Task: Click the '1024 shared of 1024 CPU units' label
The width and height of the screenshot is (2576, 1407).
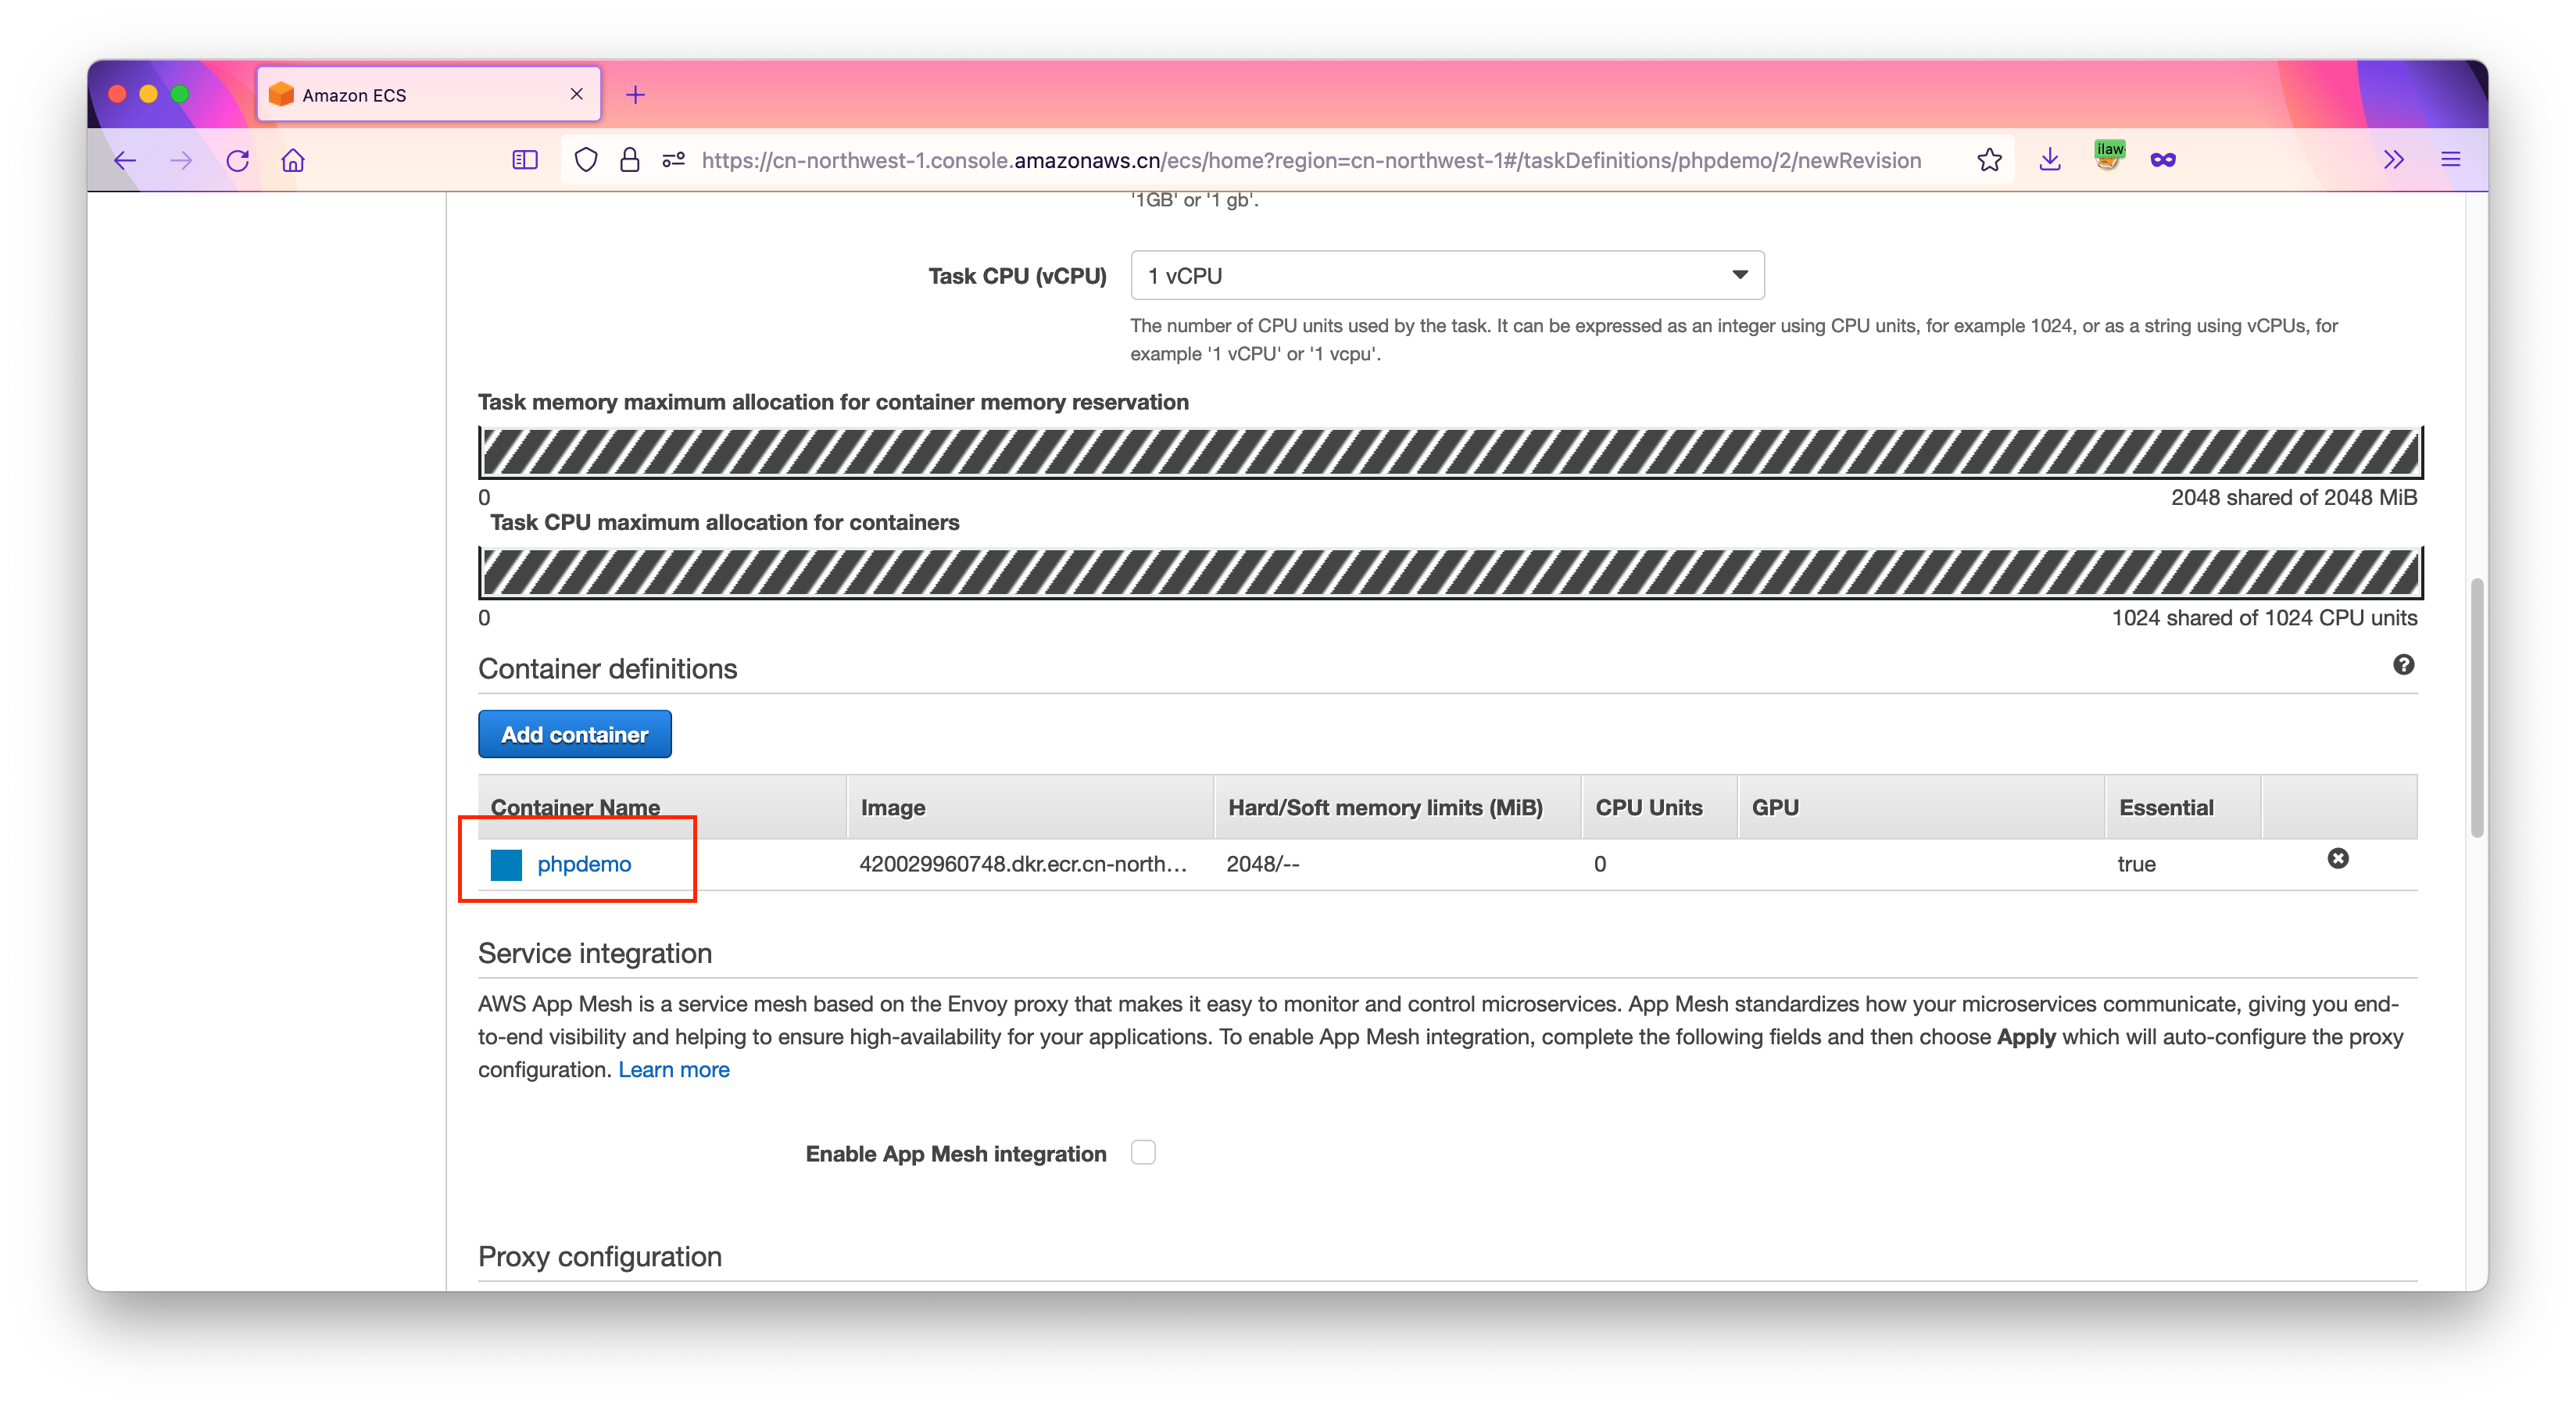Action: coord(2264,617)
